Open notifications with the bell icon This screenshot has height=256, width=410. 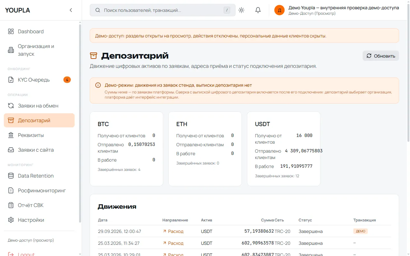[258, 10]
